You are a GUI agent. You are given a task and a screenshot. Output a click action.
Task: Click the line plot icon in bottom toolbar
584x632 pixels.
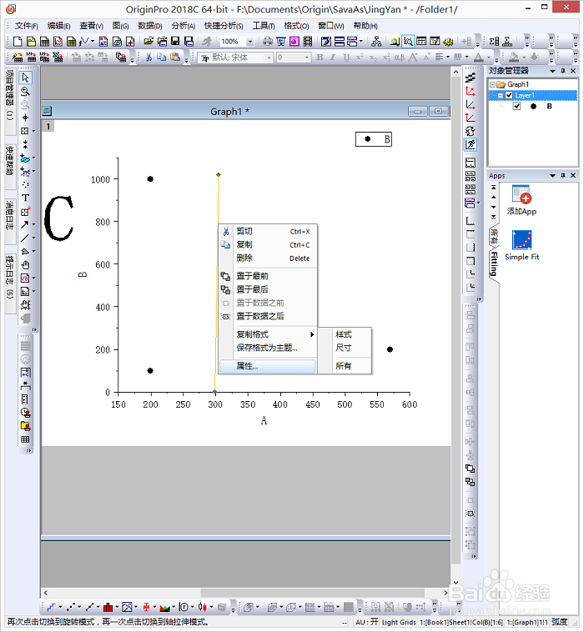(x=51, y=607)
